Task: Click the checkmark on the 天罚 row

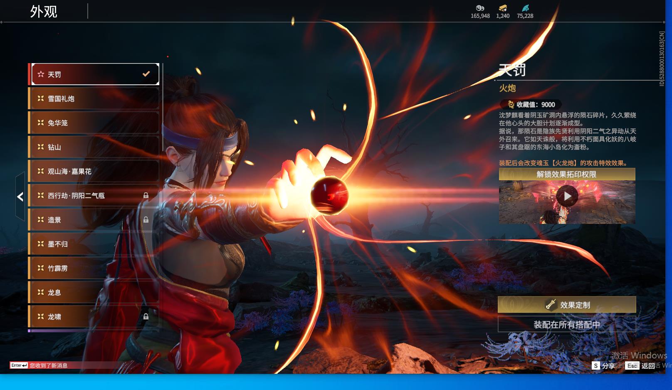Action: coord(146,74)
